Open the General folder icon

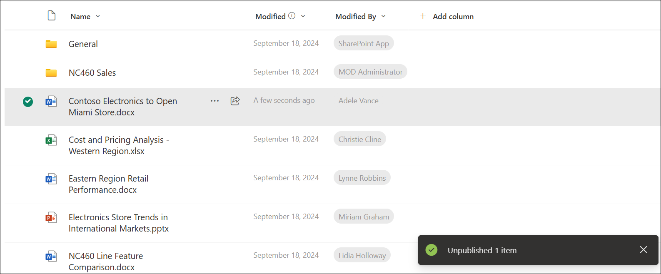[51, 43]
